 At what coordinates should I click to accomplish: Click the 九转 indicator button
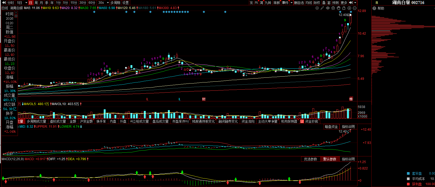268,3
